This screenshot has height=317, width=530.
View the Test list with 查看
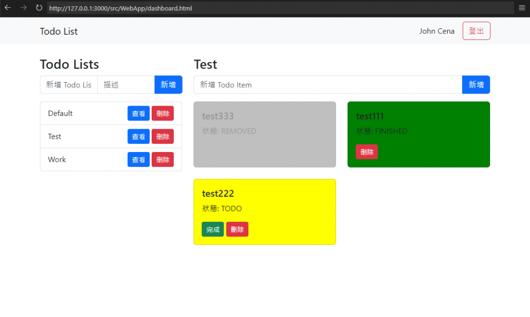point(139,137)
